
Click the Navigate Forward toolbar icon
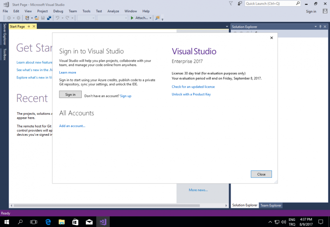pyautogui.click(x=19, y=18)
